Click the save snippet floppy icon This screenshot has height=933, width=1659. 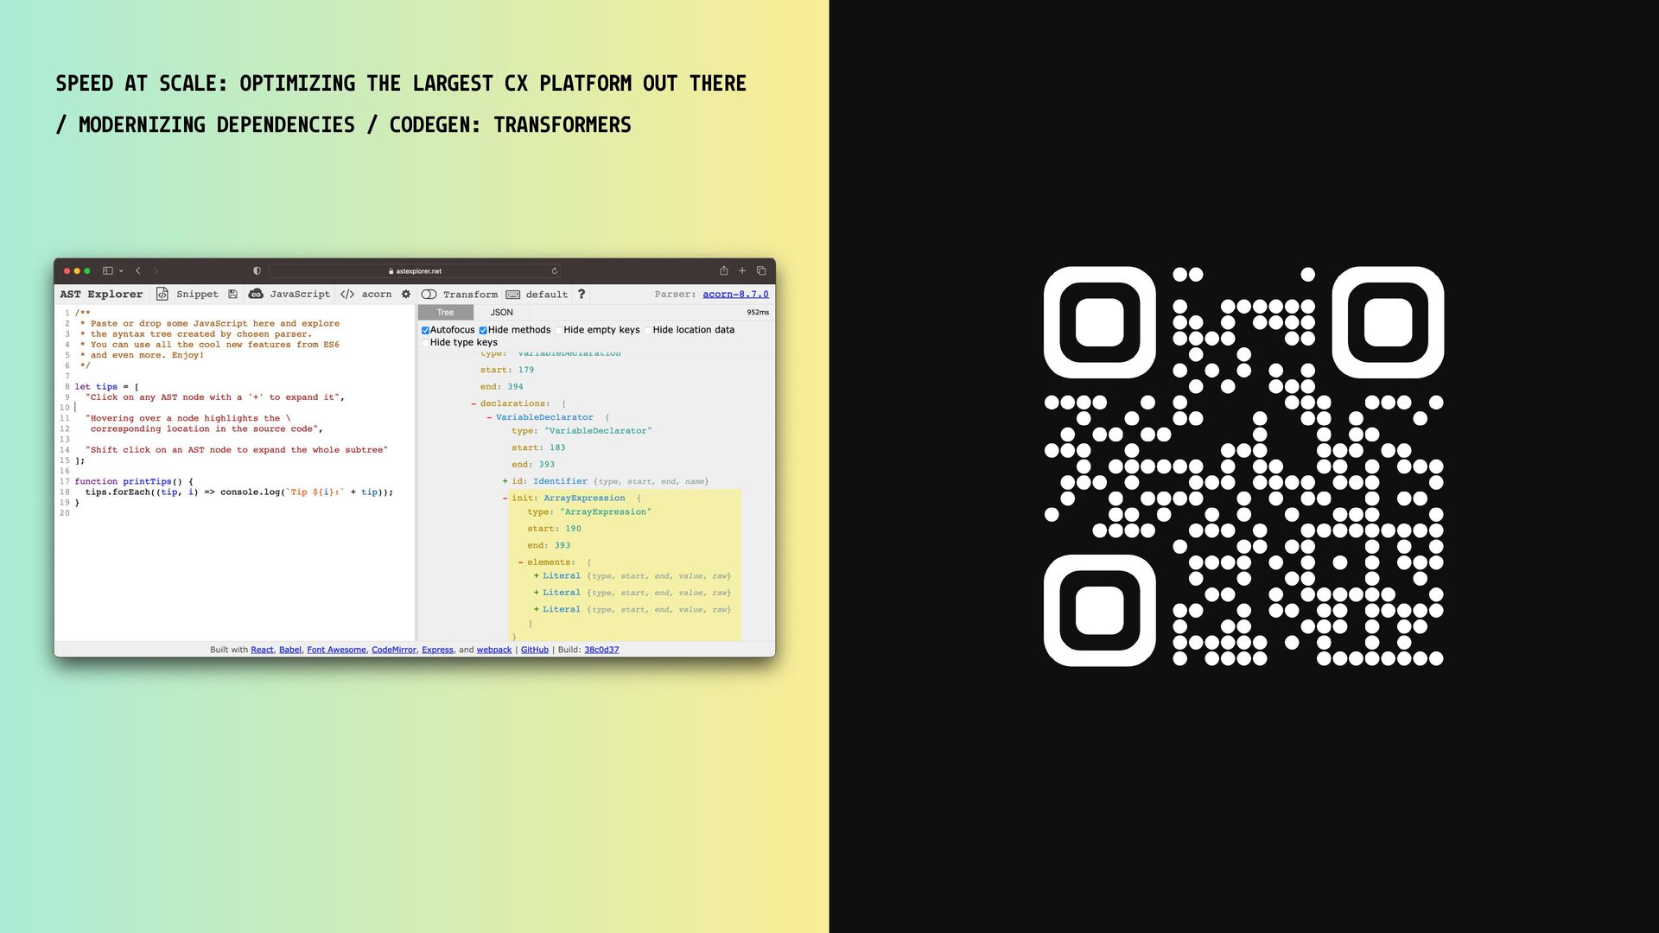tap(232, 294)
